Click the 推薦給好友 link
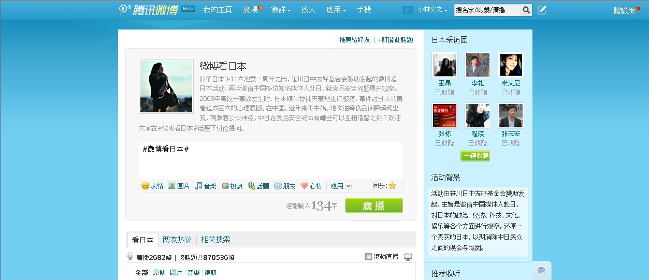Screen dimensions: 649x280 pos(355,40)
